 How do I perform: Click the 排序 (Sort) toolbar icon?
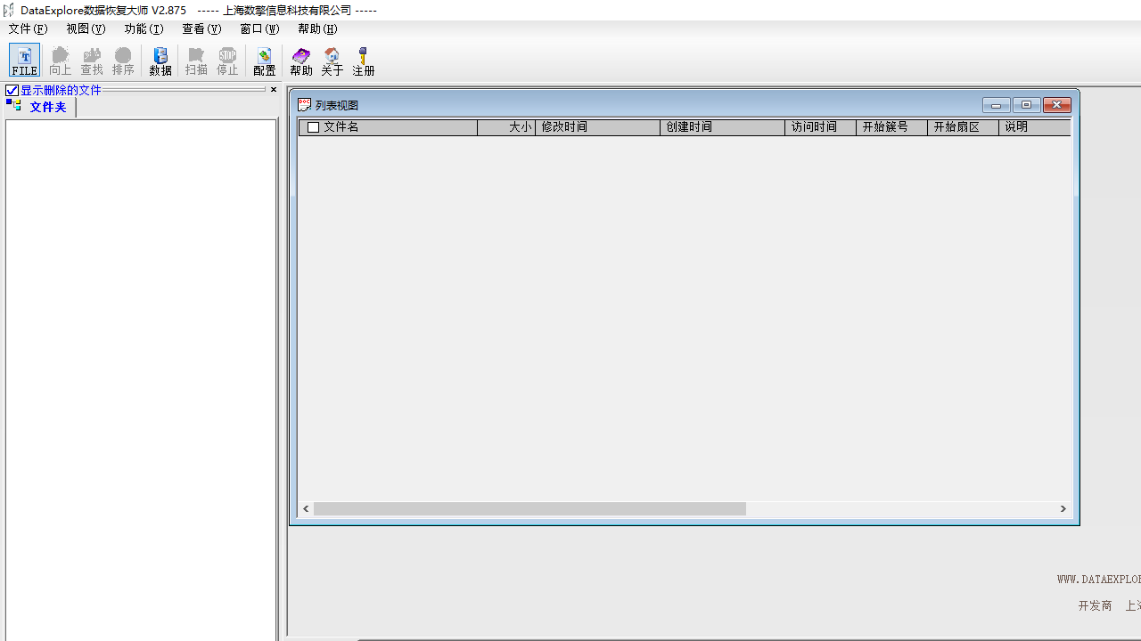click(x=123, y=61)
